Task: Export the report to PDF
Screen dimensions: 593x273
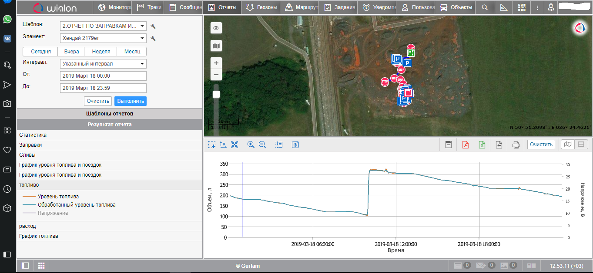Action: click(x=465, y=145)
